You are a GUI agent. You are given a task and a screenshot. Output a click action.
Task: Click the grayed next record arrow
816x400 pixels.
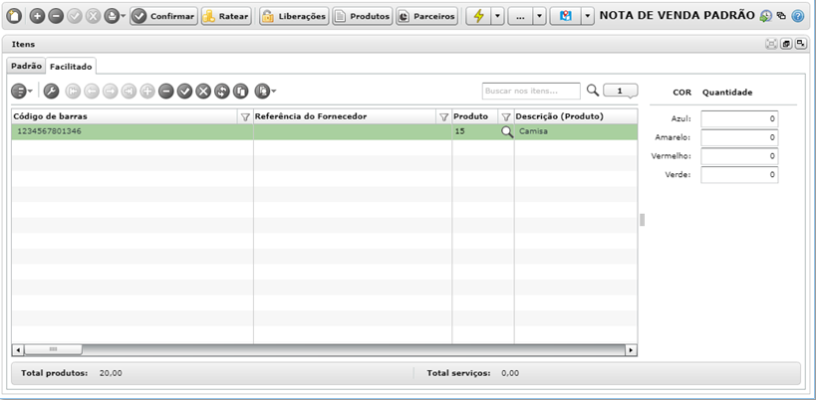pyautogui.click(x=110, y=92)
